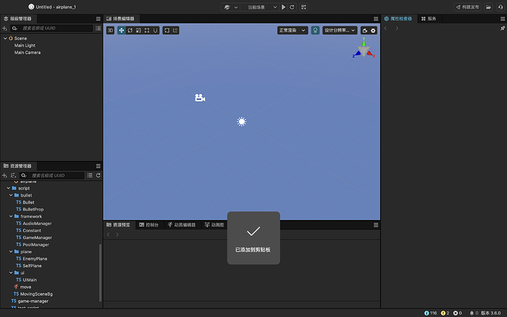Toggle the 3D view mode button
Screen dimensions: 507x317
click(x=110, y=30)
